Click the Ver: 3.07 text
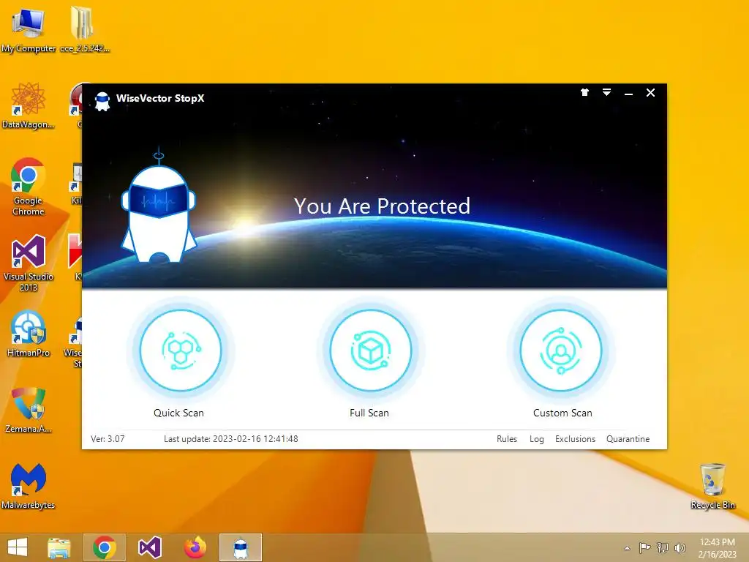The image size is (749, 562). [x=108, y=439]
